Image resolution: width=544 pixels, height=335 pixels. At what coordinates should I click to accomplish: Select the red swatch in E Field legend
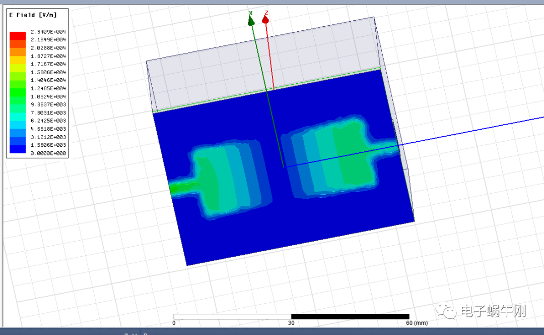(18, 35)
